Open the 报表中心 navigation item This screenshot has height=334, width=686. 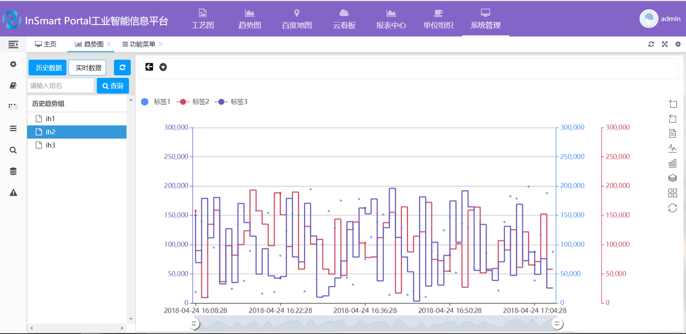point(391,19)
